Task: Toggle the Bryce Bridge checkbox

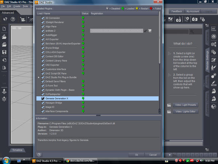Action: (x=43, y=48)
